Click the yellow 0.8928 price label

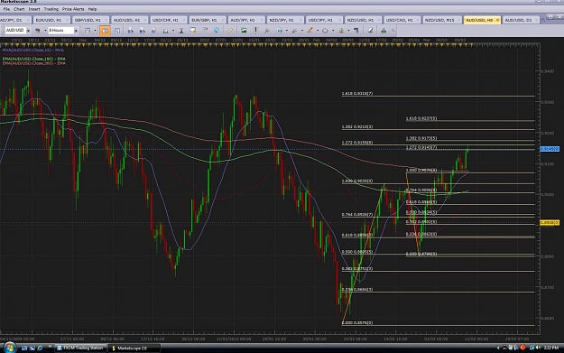(x=550, y=223)
